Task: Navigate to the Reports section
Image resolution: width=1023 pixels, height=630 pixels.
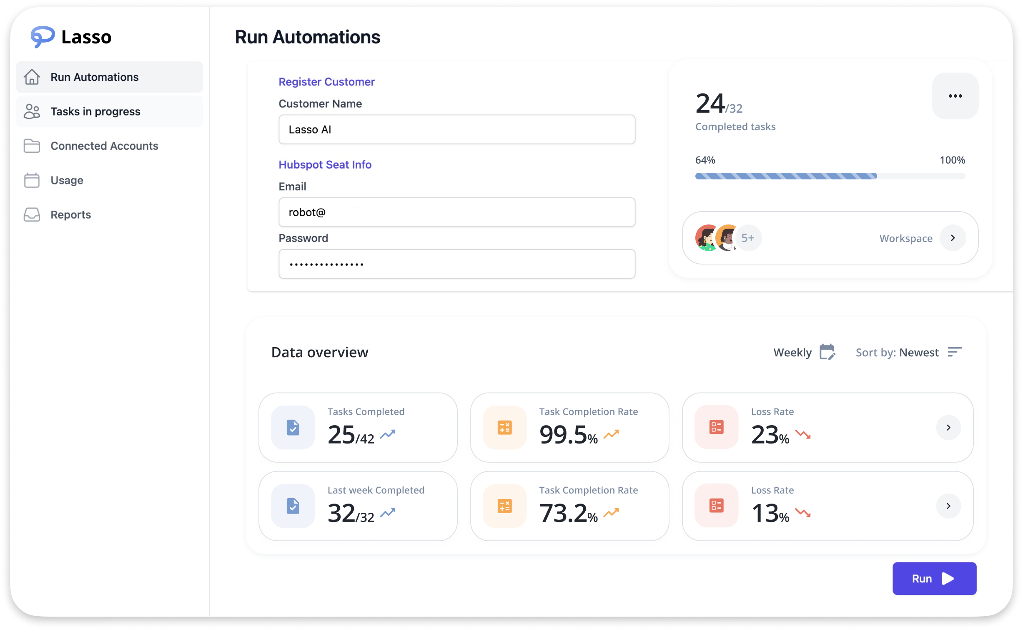Action: click(x=70, y=214)
